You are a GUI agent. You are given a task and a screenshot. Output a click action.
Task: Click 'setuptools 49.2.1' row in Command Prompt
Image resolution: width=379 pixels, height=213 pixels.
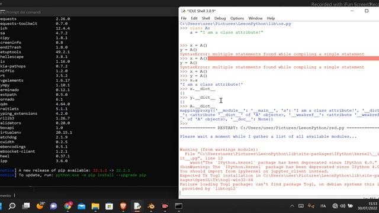[x=35, y=52]
